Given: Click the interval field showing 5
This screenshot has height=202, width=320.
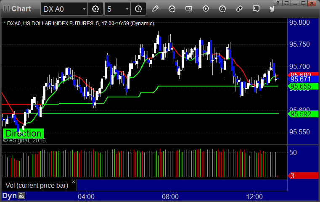Looking at the screenshot, I should pos(118,9).
